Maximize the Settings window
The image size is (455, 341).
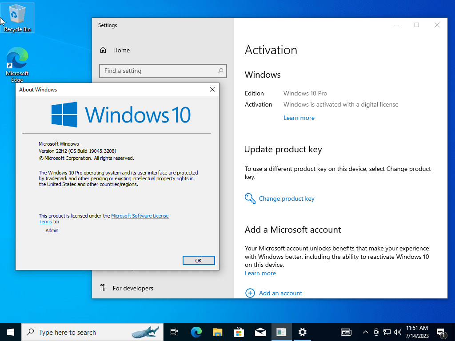pos(417,25)
